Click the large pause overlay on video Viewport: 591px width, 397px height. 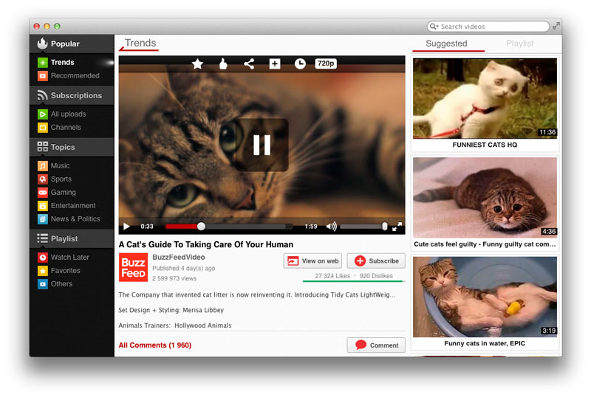pyautogui.click(x=262, y=145)
